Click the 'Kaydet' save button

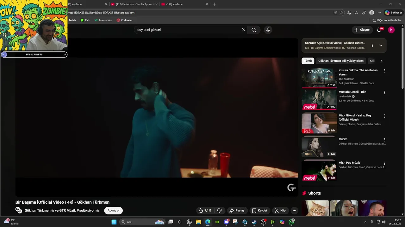(x=259, y=211)
